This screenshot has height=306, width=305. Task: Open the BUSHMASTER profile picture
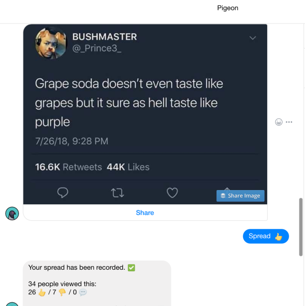(51, 43)
